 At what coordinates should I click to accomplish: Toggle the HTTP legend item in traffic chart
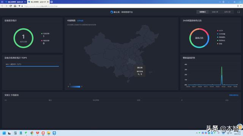click(x=220, y=31)
